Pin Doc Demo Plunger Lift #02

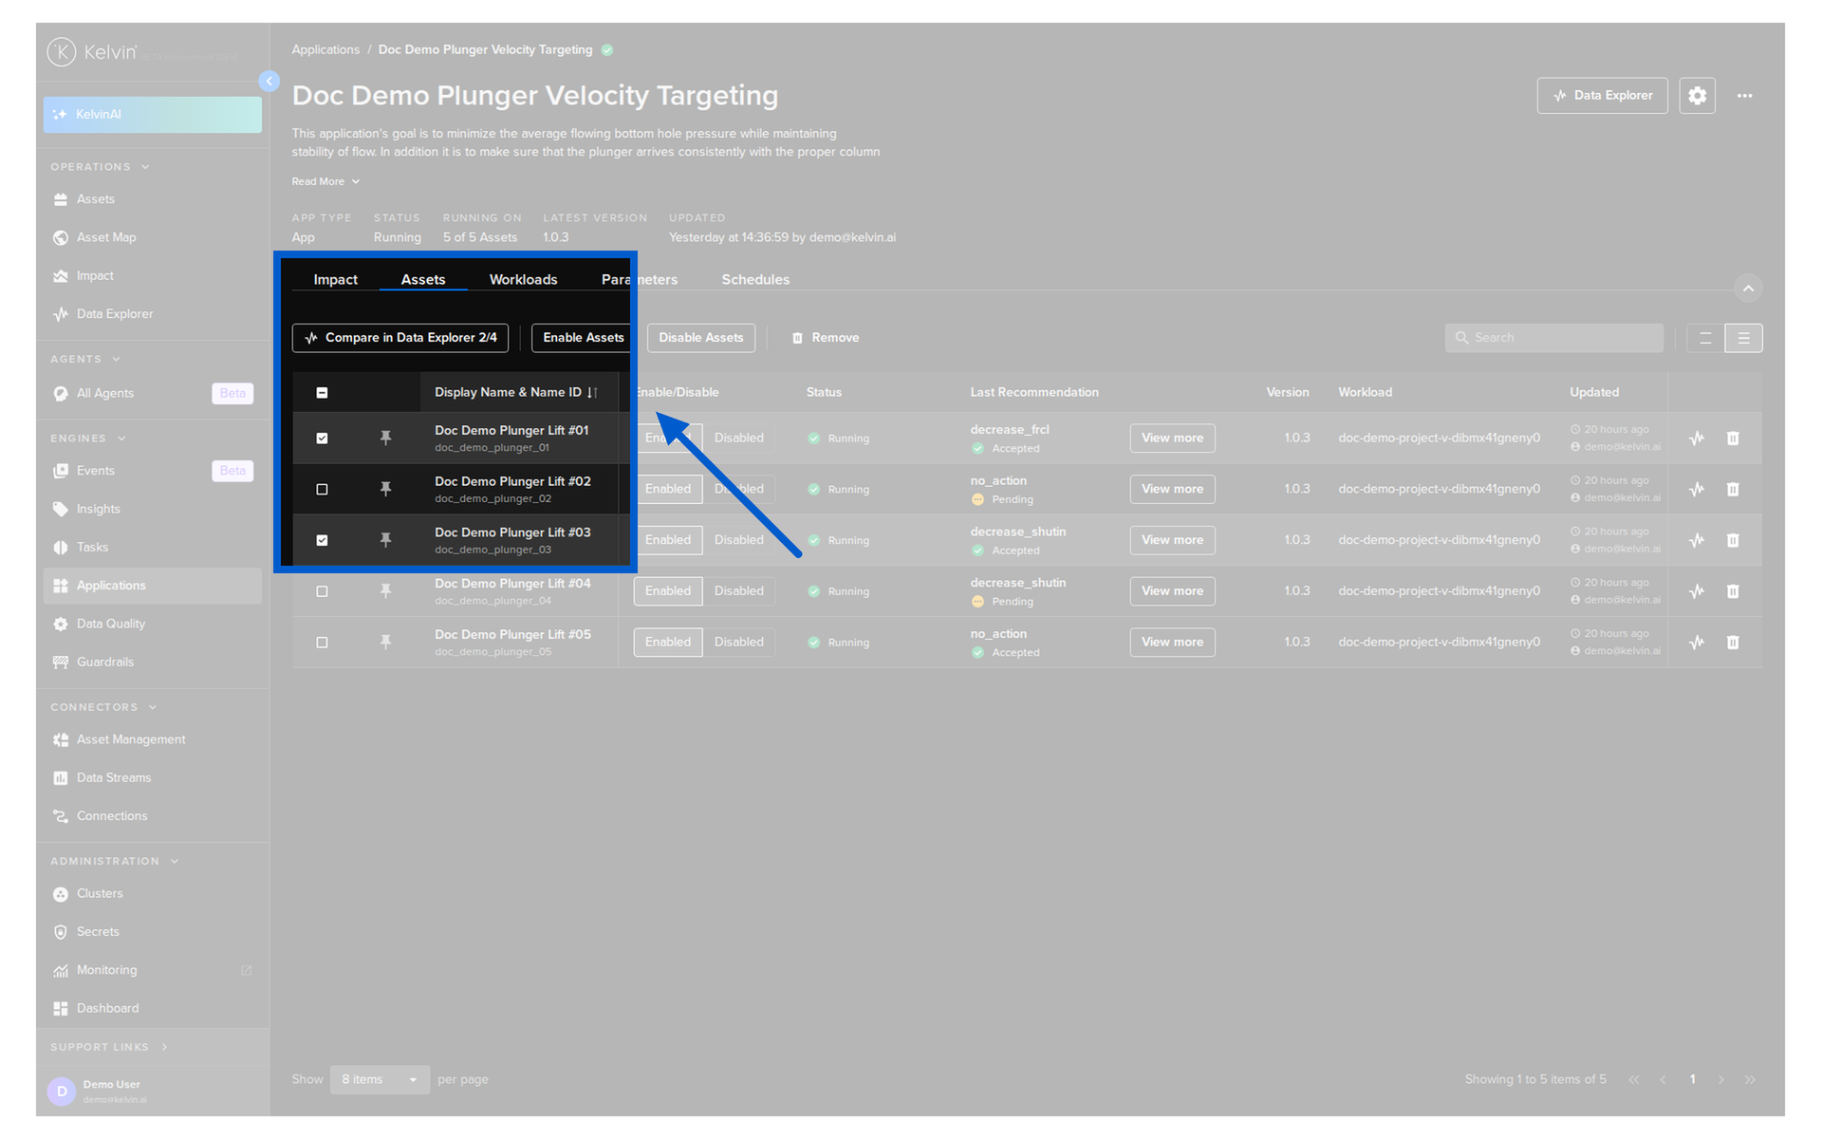click(385, 489)
